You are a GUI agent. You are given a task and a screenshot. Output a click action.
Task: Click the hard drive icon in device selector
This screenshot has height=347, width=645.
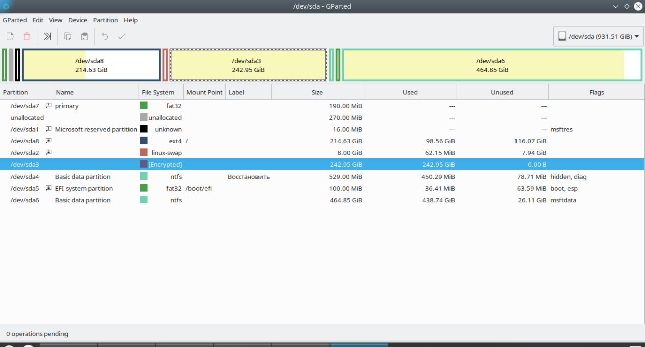tap(562, 36)
